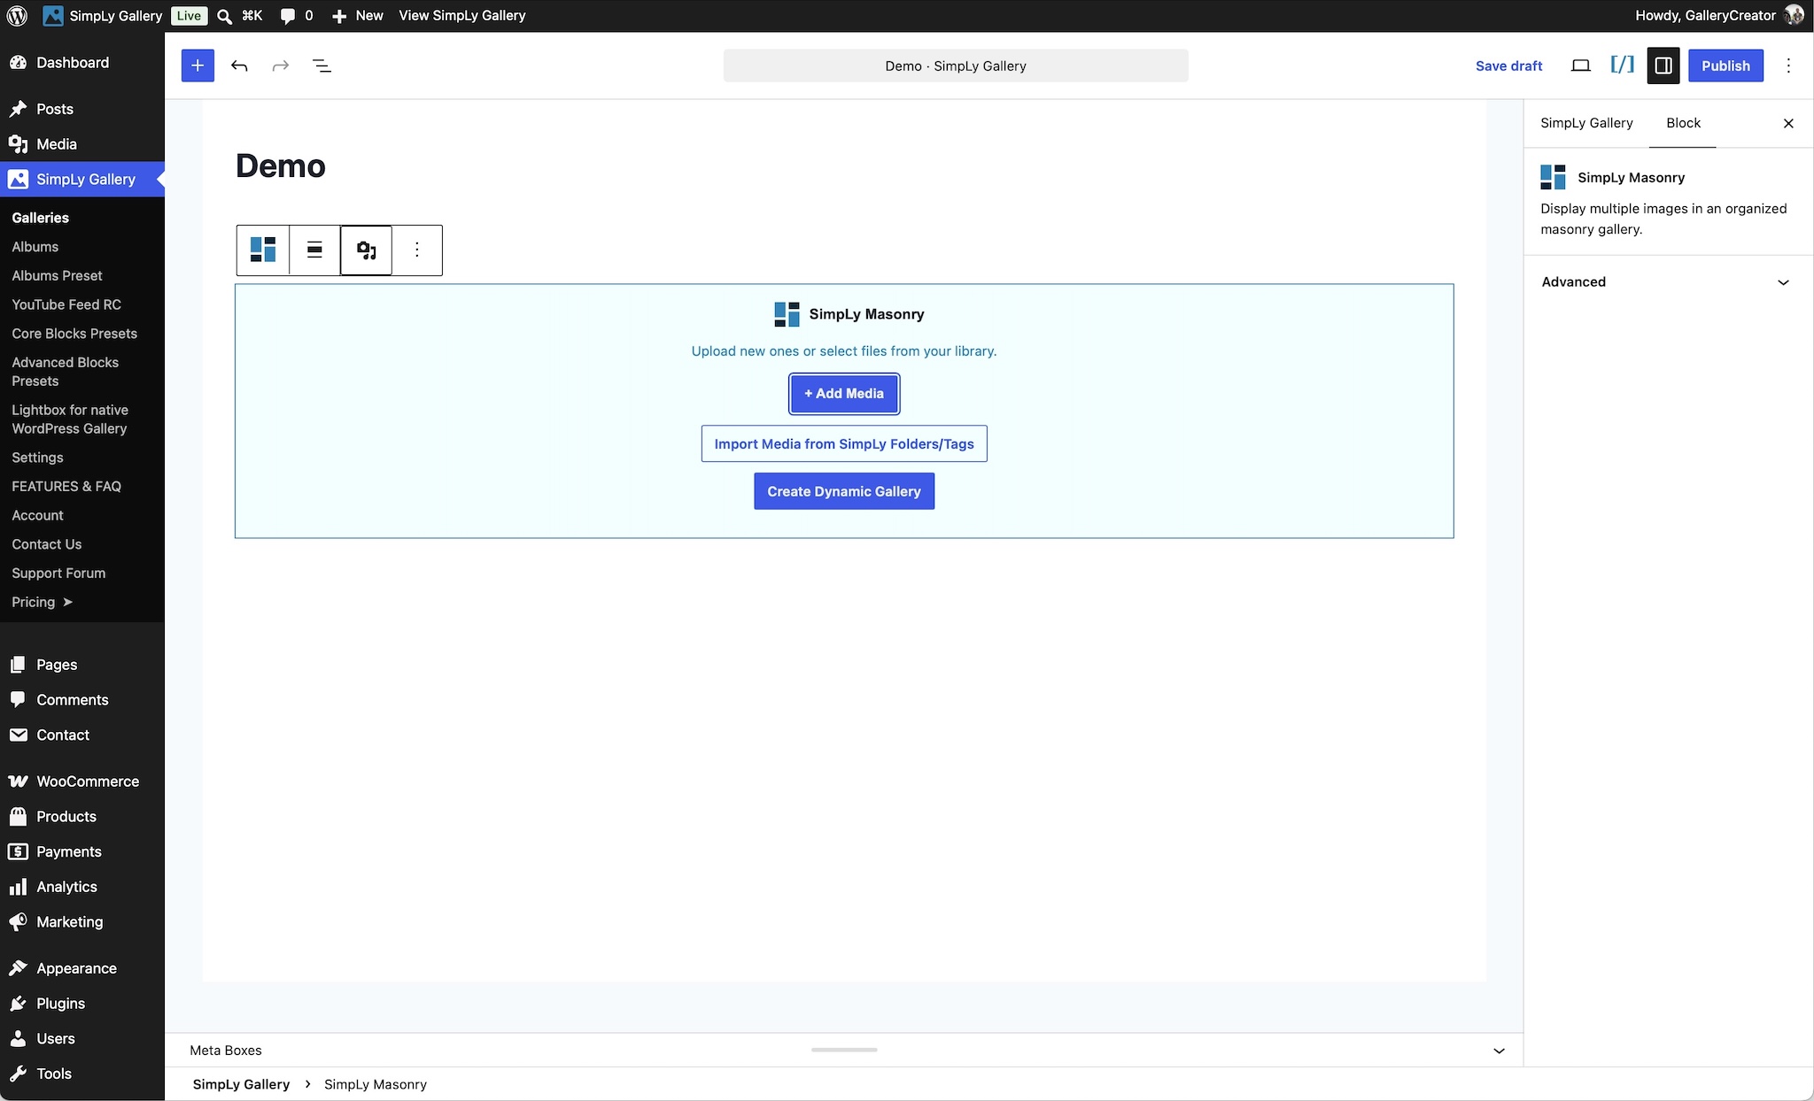
Task: Grab the Meta Boxes resize handle
Action: (x=844, y=1051)
